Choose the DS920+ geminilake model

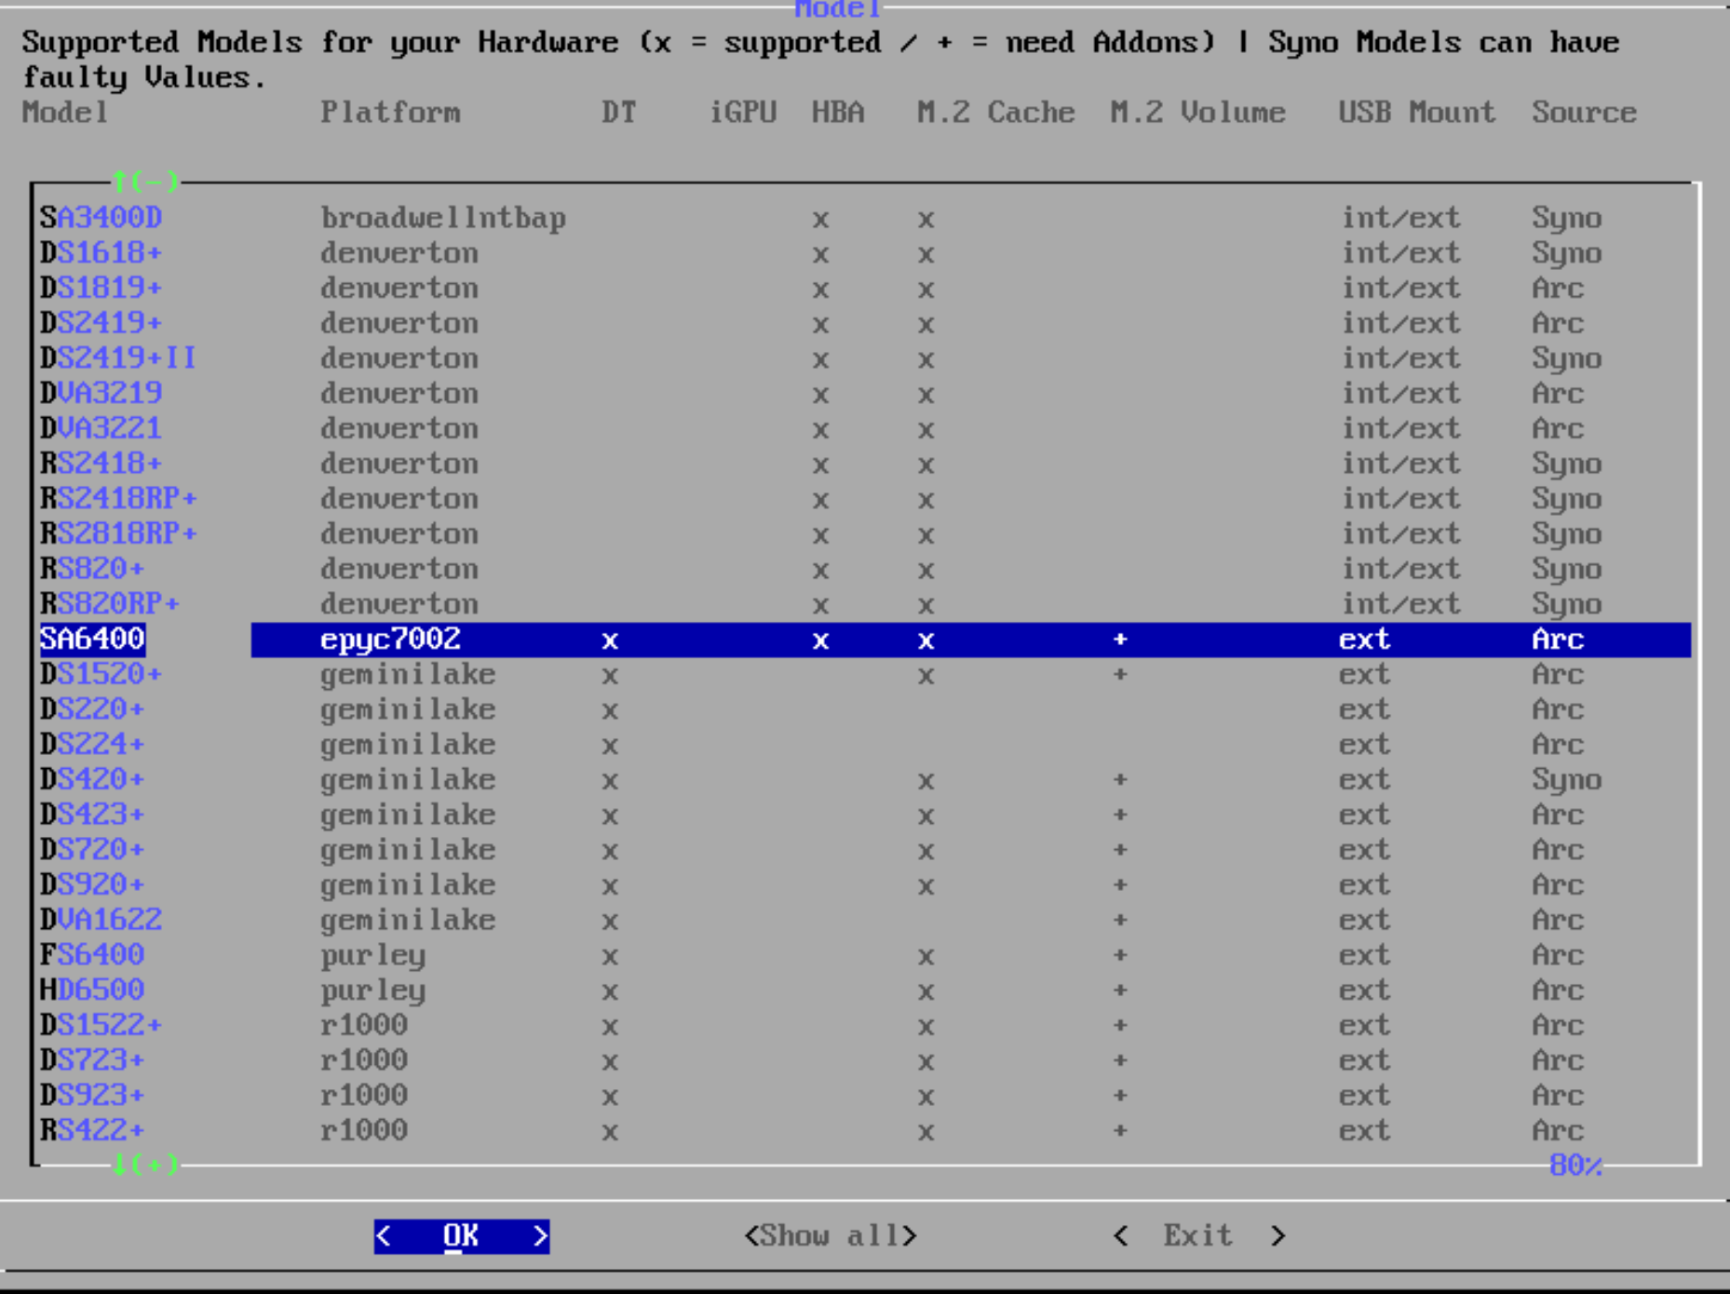pos(91,884)
